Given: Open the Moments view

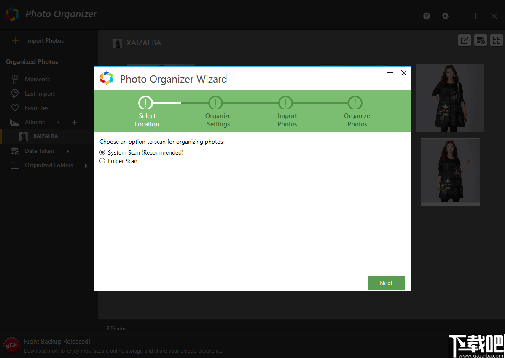Looking at the screenshot, I should 37,79.
